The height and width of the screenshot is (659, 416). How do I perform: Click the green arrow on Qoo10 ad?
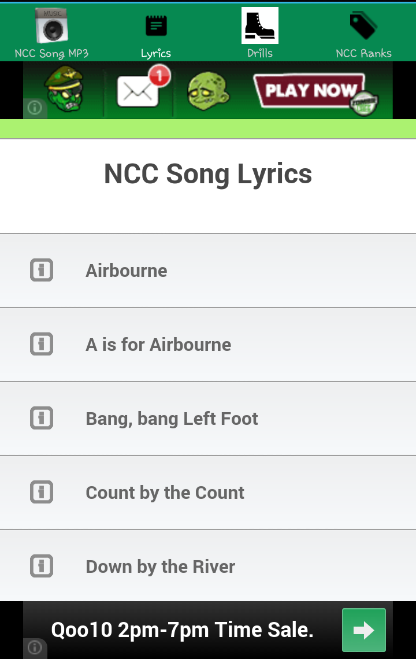[363, 630]
